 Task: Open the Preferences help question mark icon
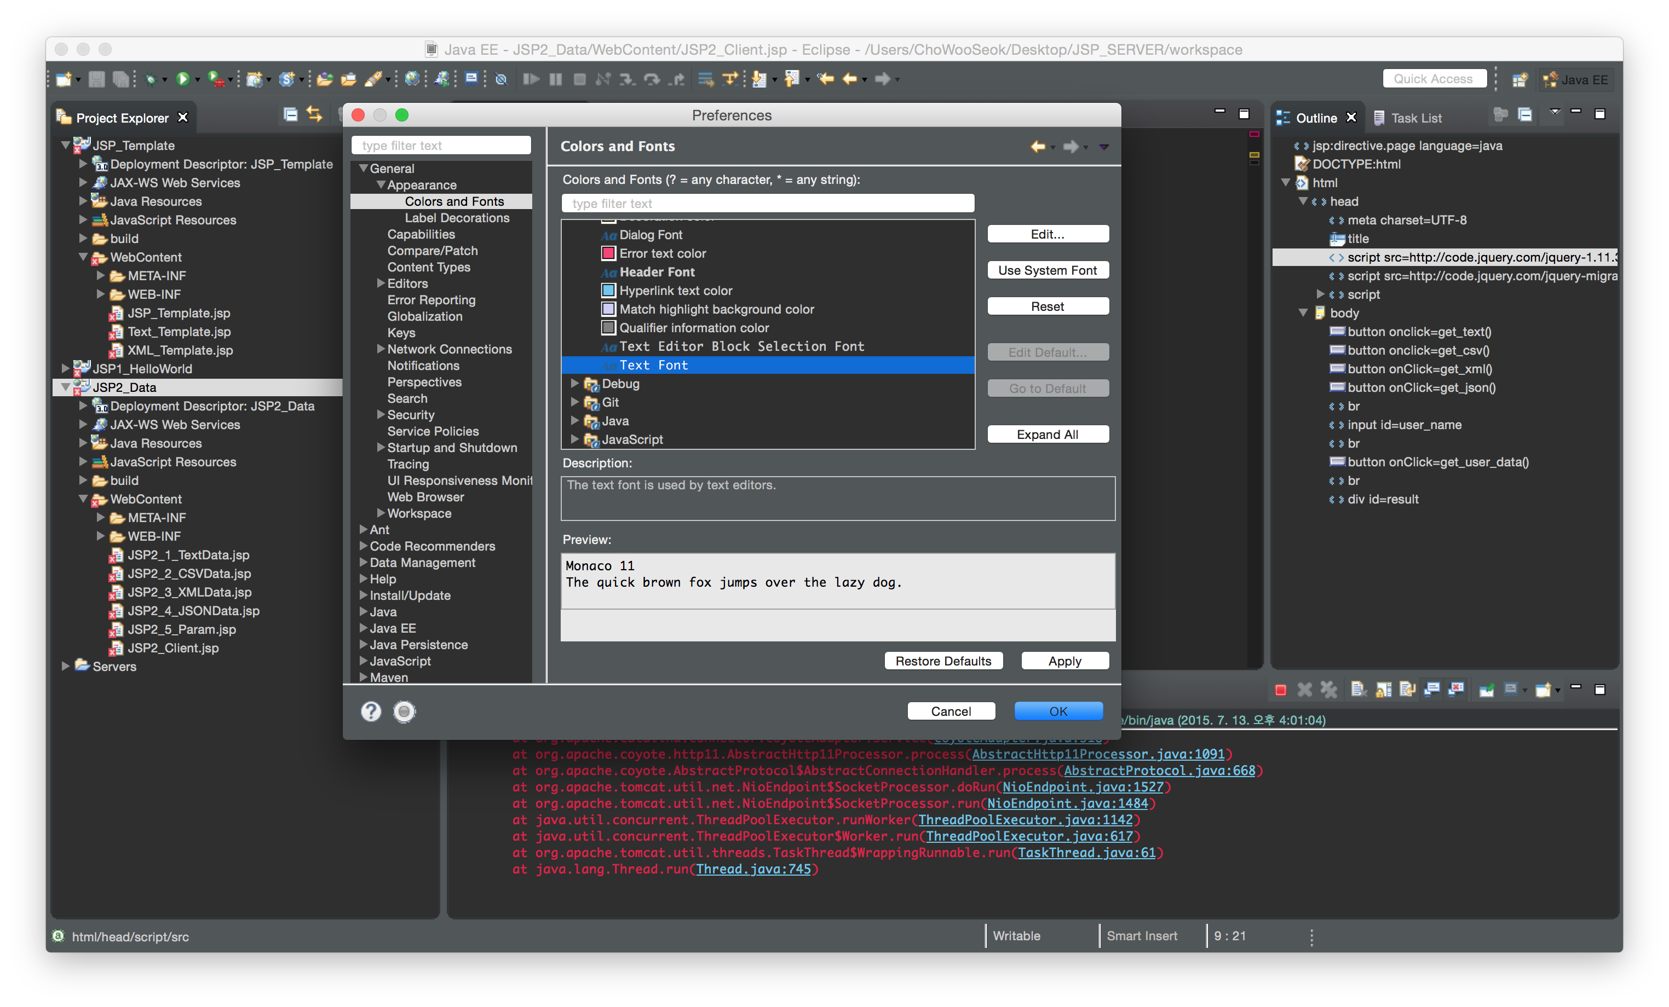click(371, 711)
